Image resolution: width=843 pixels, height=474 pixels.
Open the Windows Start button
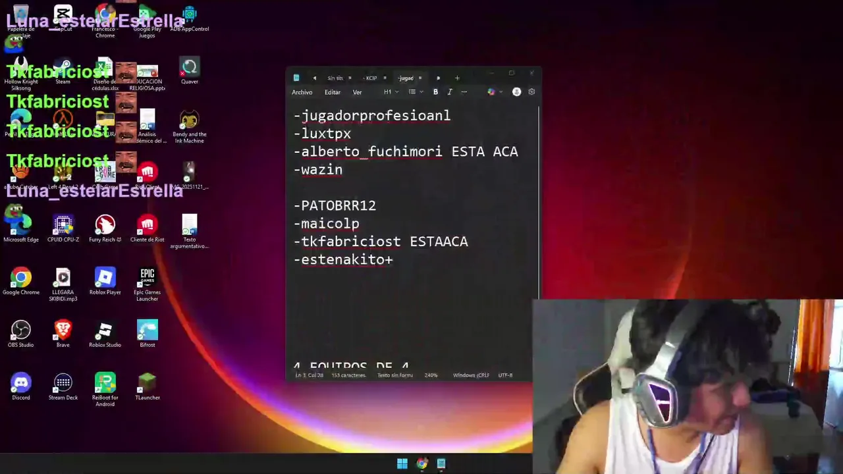click(402, 463)
